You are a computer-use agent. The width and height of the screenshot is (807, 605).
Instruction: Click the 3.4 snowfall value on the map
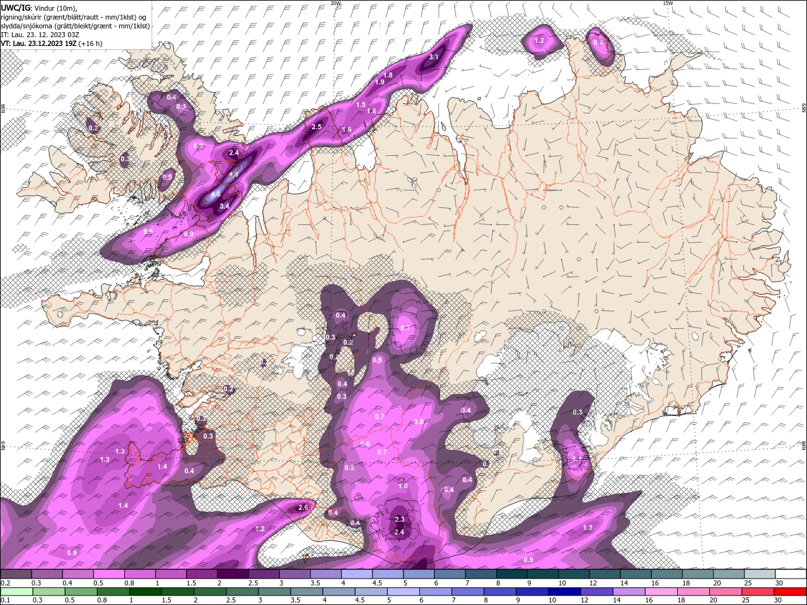click(x=224, y=206)
